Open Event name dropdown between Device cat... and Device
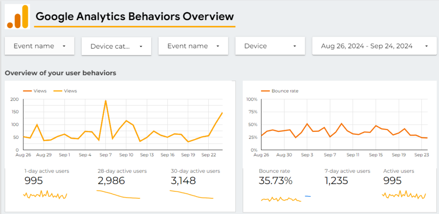This screenshot has height=214, width=439. click(193, 46)
